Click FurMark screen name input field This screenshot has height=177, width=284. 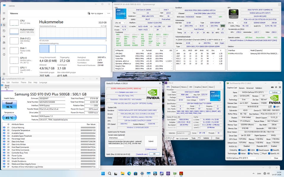coord(116,138)
